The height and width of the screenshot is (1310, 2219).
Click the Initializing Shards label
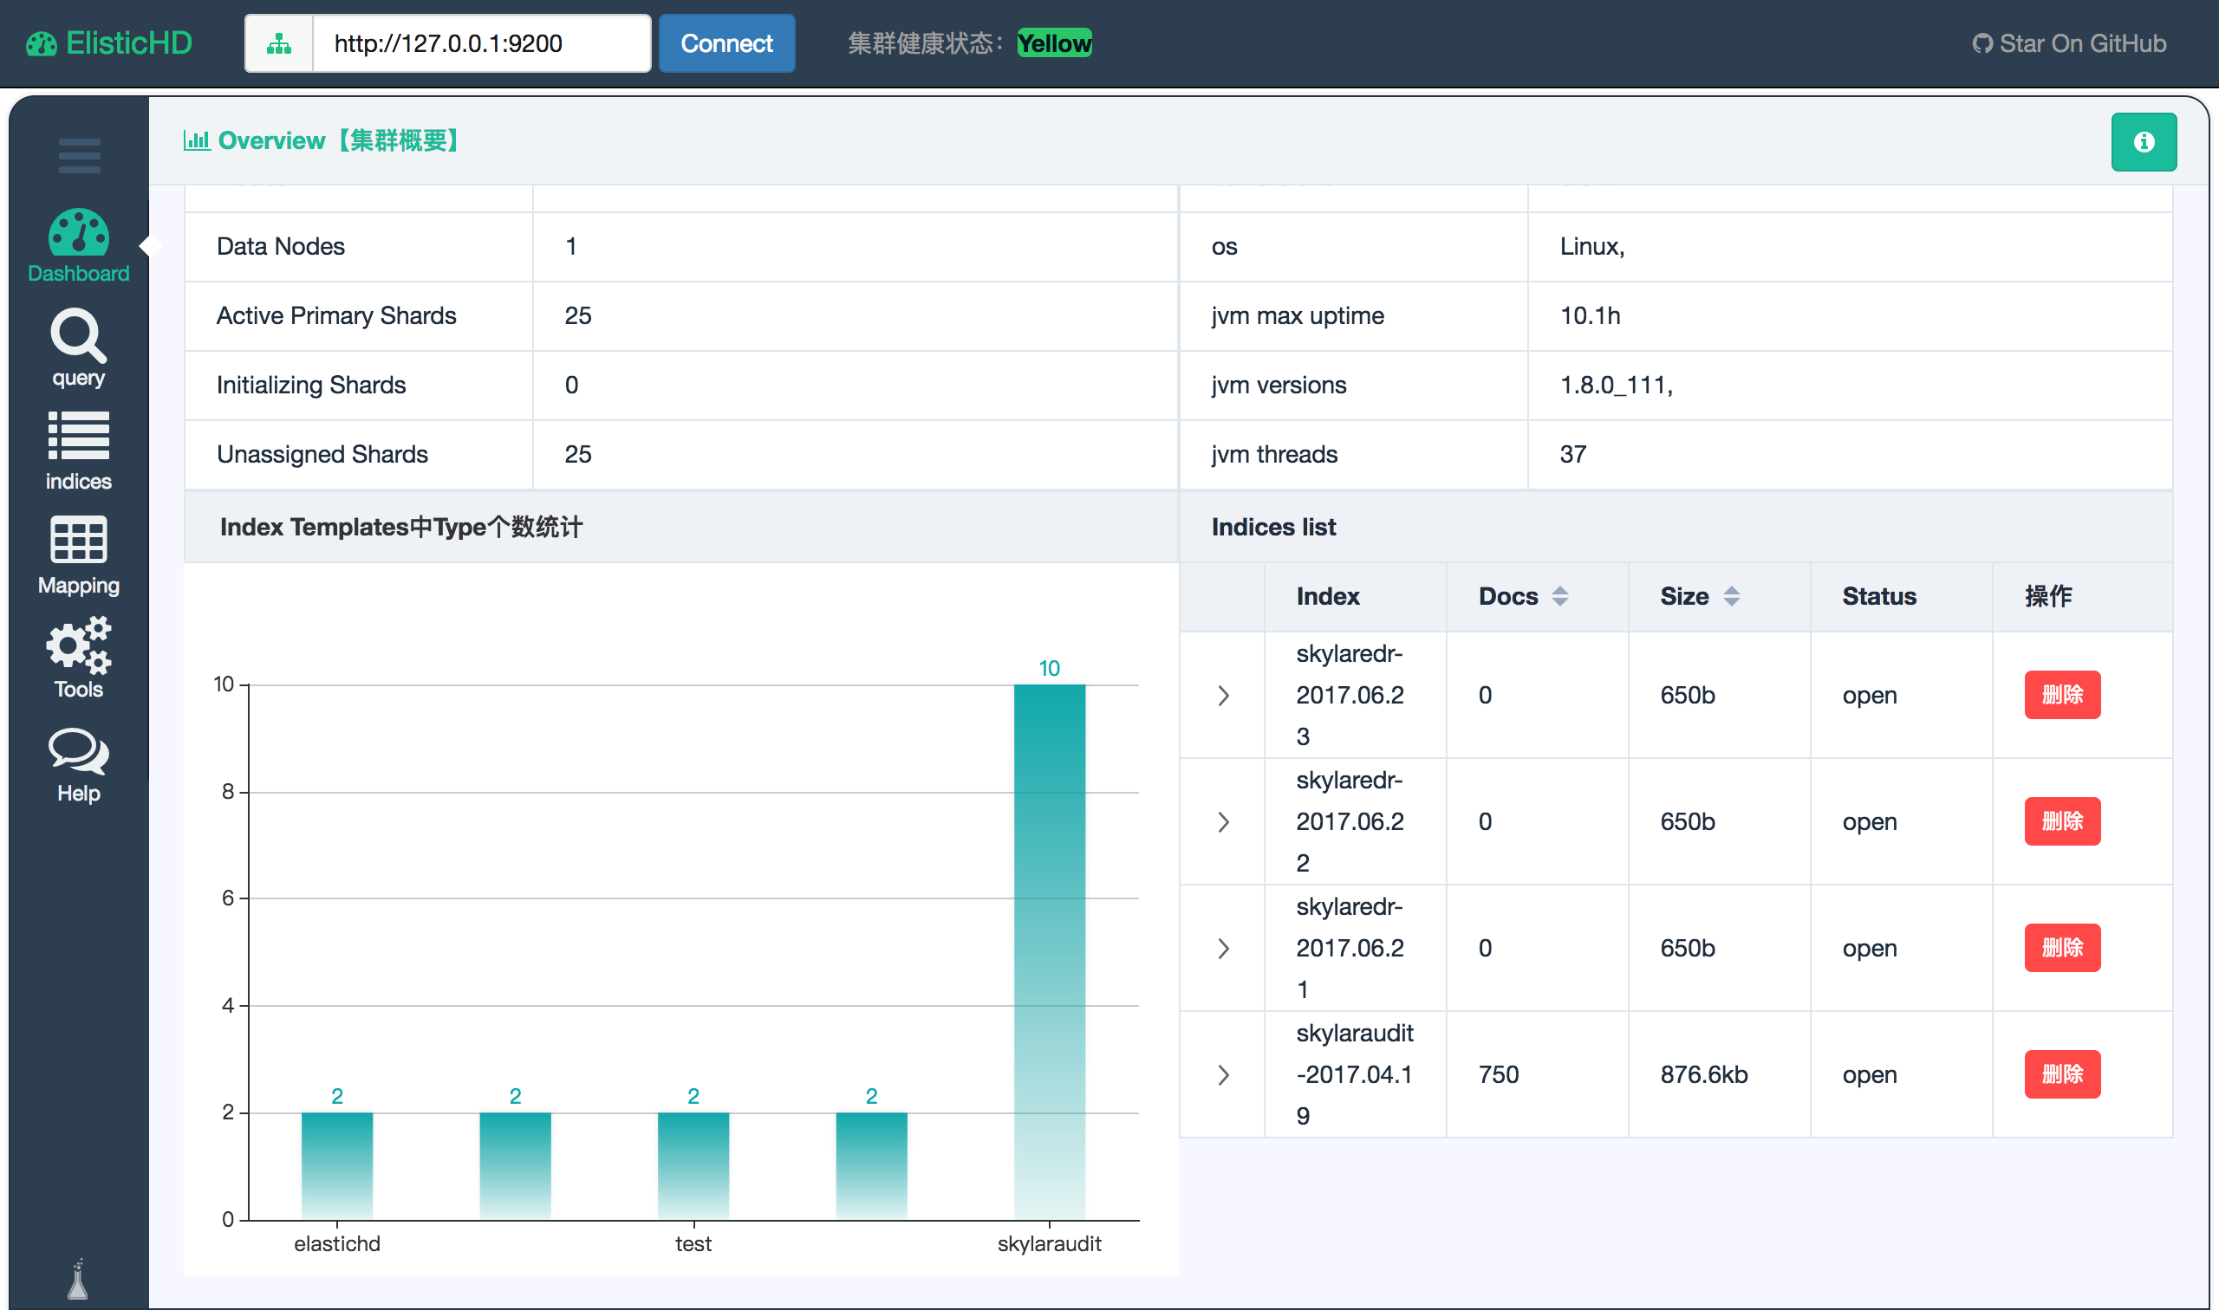pyautogui.click(x=311, y=385)
